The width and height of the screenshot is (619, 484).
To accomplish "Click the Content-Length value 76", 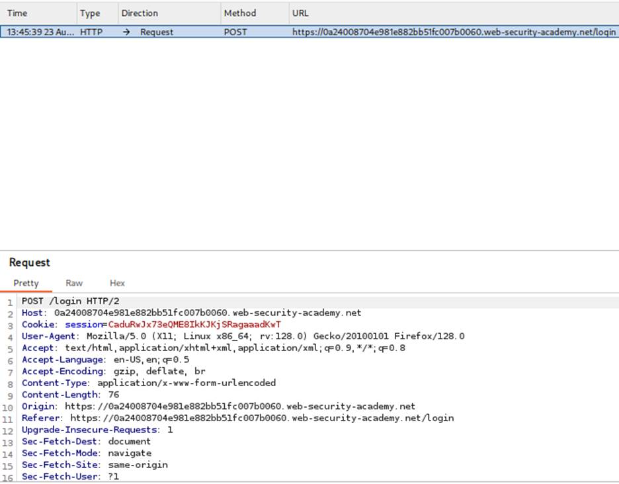I will 113,395.
